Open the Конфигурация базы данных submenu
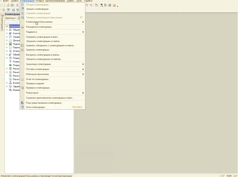Viewport: 238px width, 177px height. click(x=55, y=22)
